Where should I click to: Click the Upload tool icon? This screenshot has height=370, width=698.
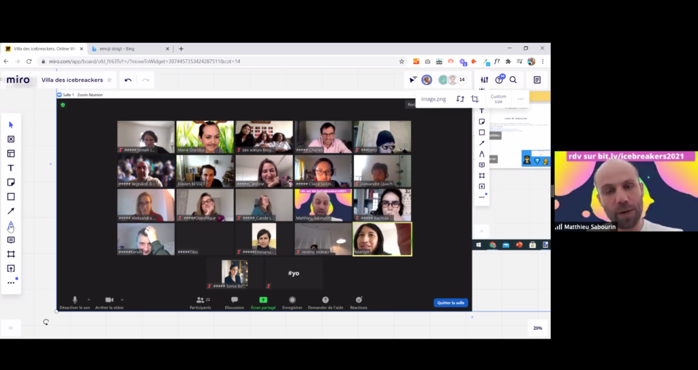pos(11,268)
